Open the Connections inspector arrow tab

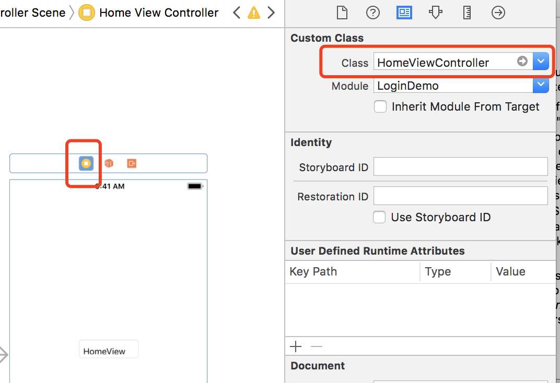pos(498,13)
